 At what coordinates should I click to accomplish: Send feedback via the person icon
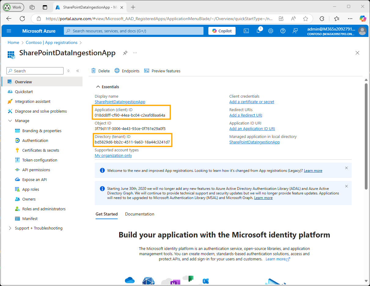[295, 31]
